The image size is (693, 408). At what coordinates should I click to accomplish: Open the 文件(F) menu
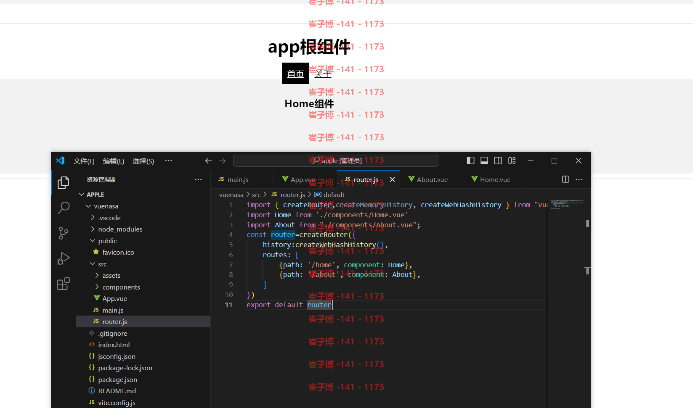click(x=84, y=161)
